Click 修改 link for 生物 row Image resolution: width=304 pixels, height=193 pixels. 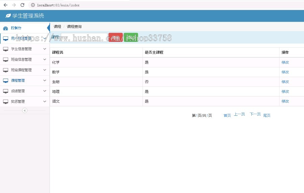285,82
